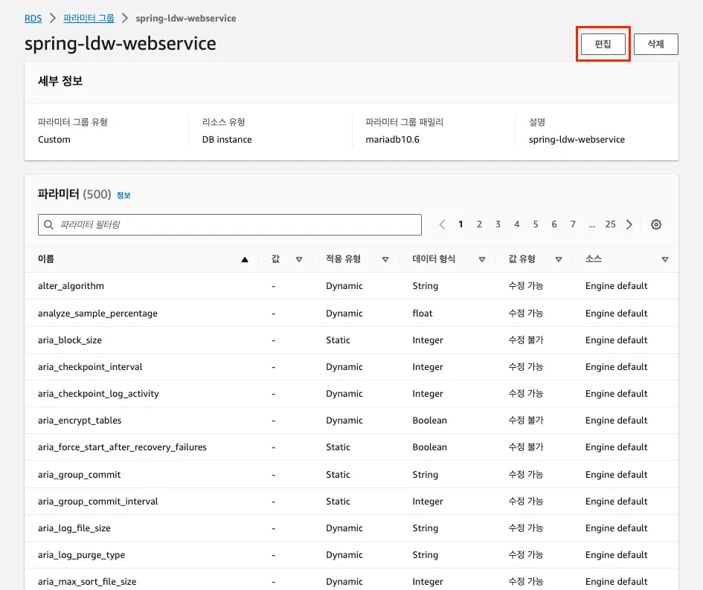Screen dimensions: 703x590
Task: Click the 삭제 (Delete) button
Action: click(x=655, y=44)
